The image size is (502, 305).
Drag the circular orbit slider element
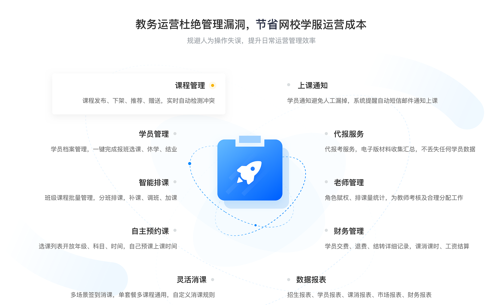(190, 164)
